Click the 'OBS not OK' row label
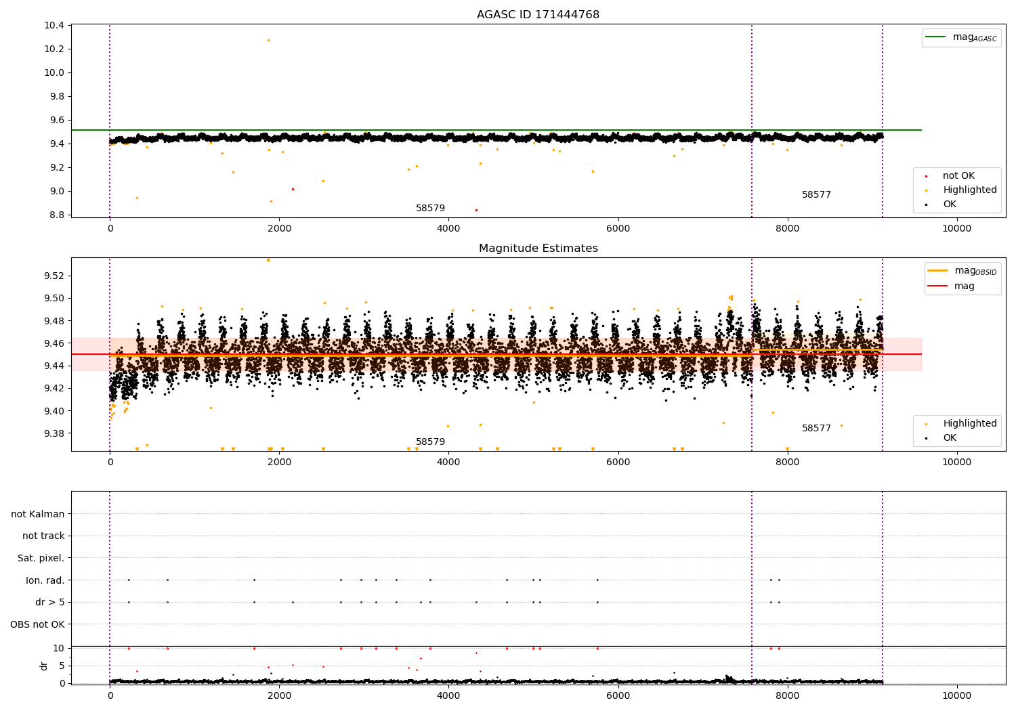Screen dimensions: 1016x711 point(37,624)
